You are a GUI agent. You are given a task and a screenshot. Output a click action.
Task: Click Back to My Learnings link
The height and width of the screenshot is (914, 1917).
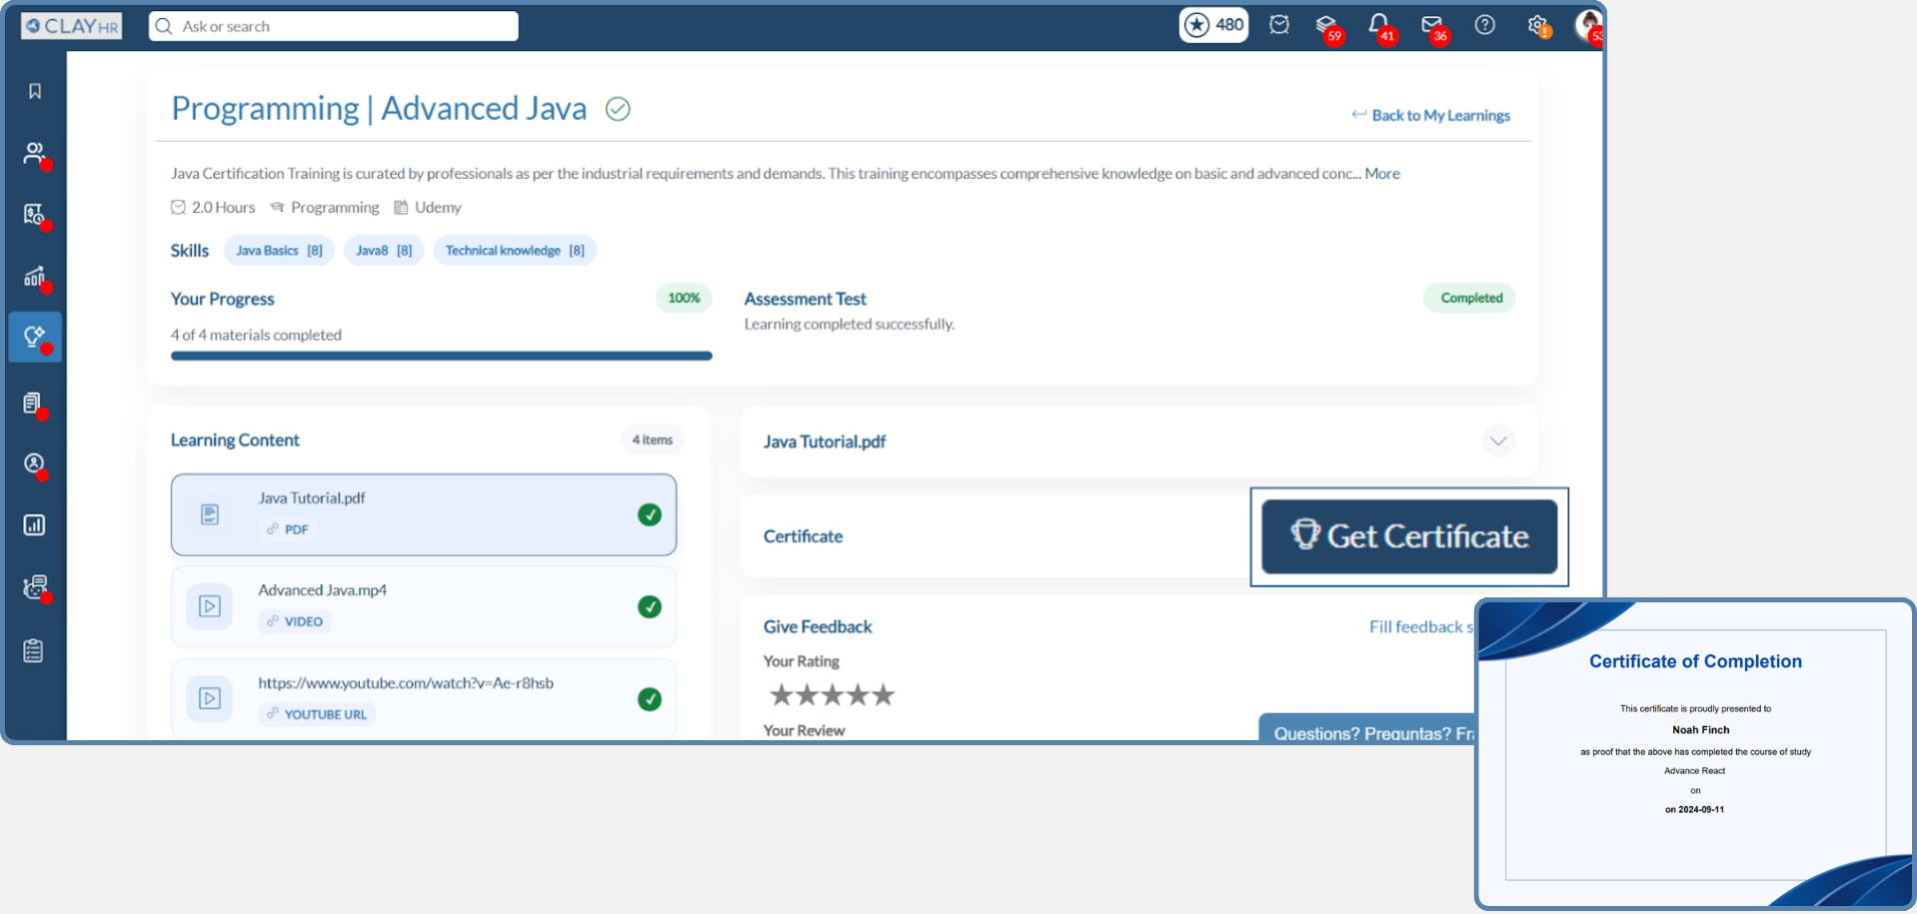click(1440, 115)
